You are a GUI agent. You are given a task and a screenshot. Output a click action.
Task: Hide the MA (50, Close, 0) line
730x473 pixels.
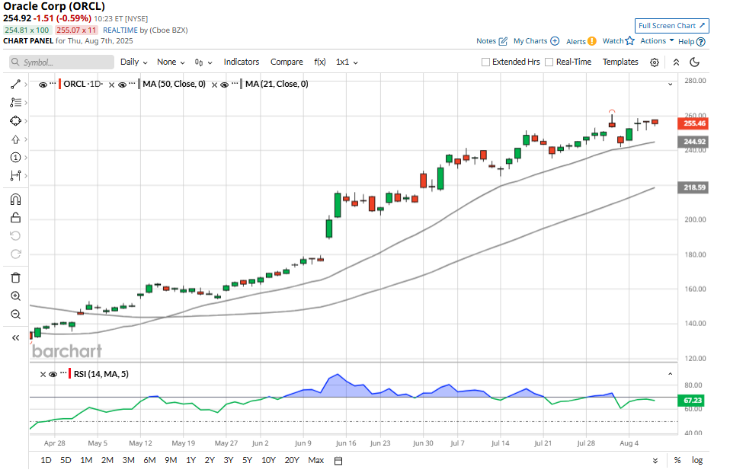tap(123, 85)
